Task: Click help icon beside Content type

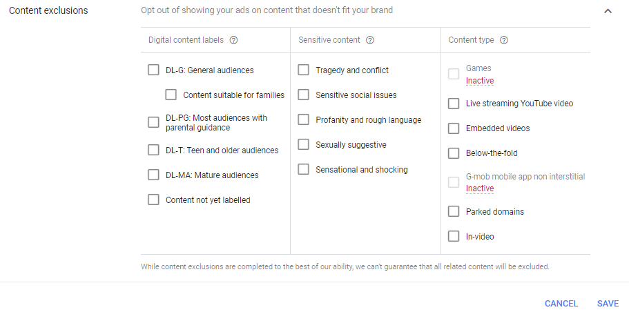Action: 504,40
